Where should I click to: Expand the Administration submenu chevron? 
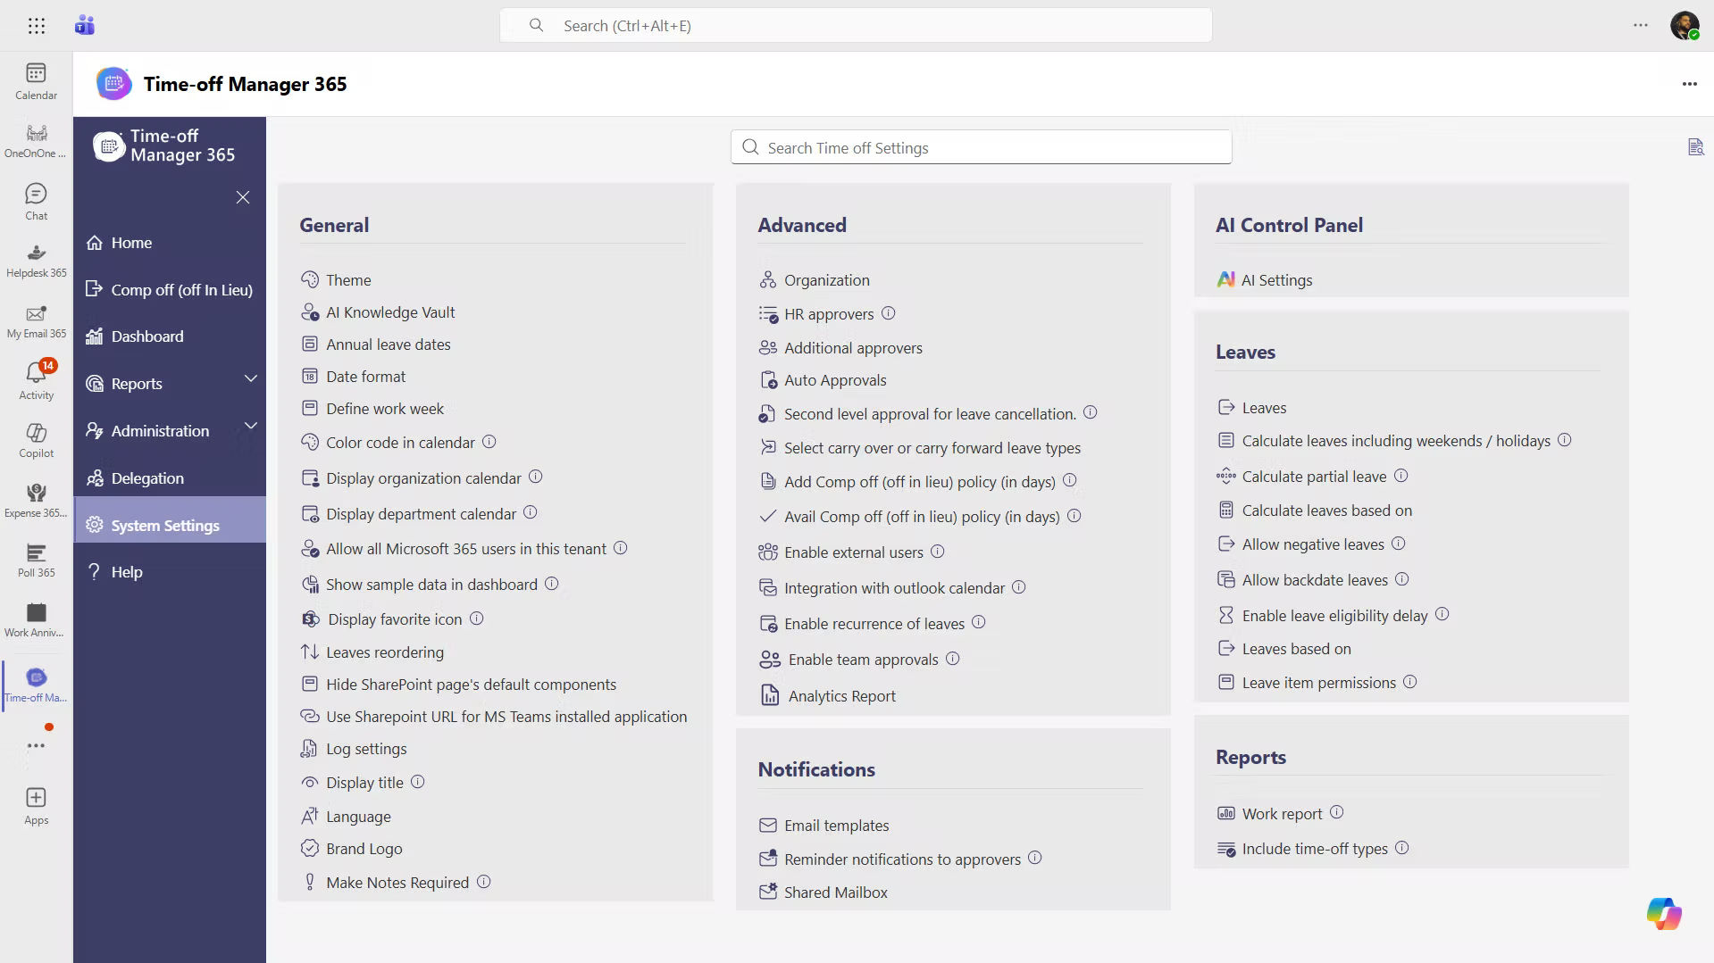tap(251, 427)
